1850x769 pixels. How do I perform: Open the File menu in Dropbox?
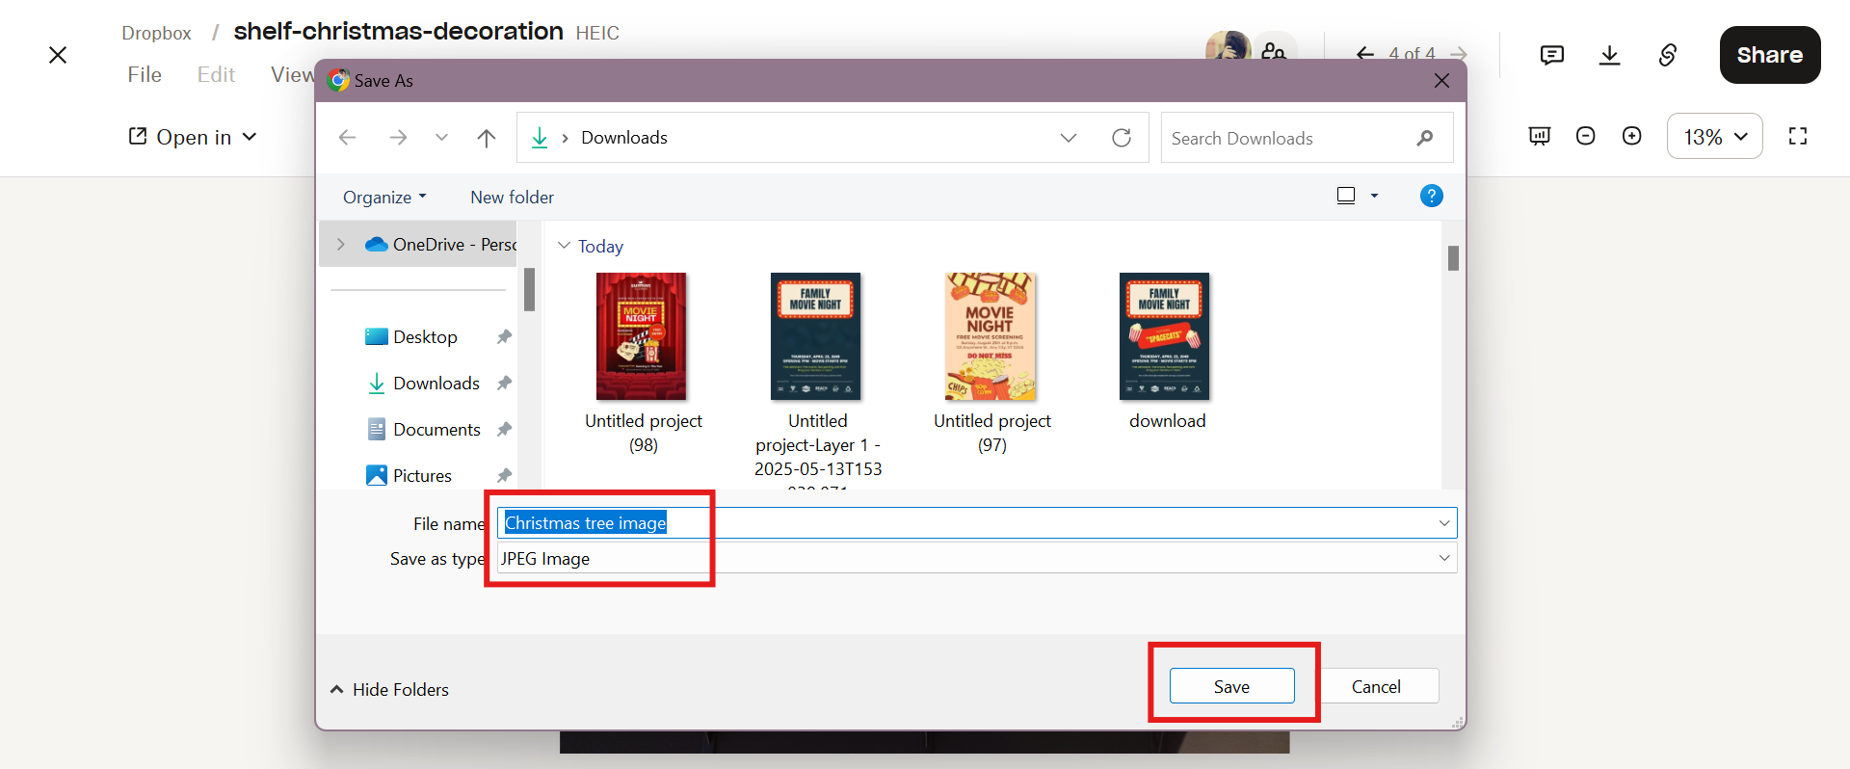(145, 75)
